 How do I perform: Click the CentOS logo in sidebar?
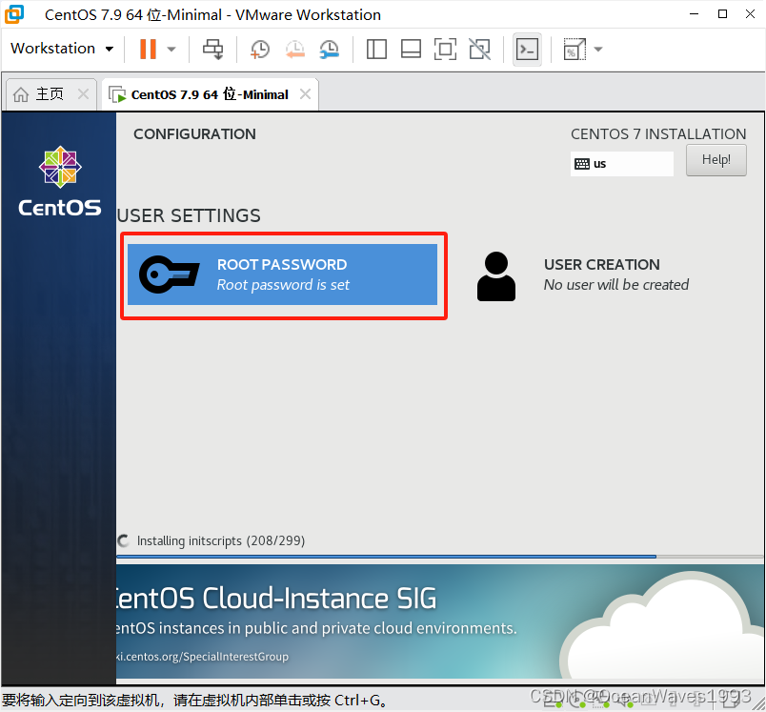[x=60, y=181]
